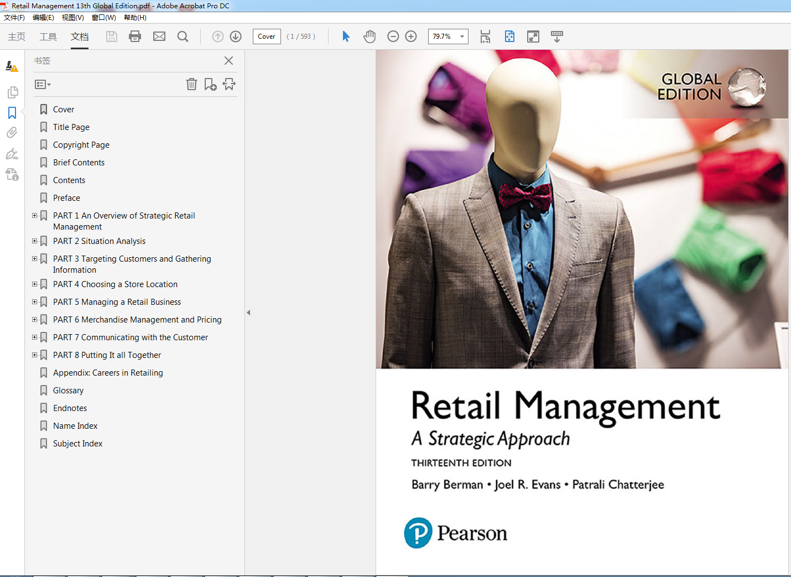791x577 pixels.
Task: Open Copyright Page bookmark
Action: [x=81, y=145]
